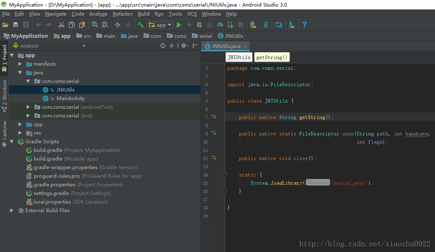
Task: Collapse the java folder node
Action: [x=20, y=73]
